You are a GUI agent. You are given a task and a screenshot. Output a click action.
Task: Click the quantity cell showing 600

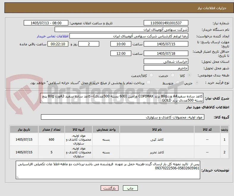point(51,139)
